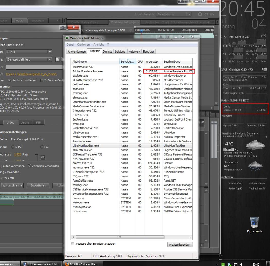
Task: Sort processes by CPU column header
Action: (x=140, y=62)
